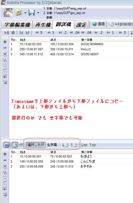Toggle the 全字幕 all subtitles option

(52, 145)
